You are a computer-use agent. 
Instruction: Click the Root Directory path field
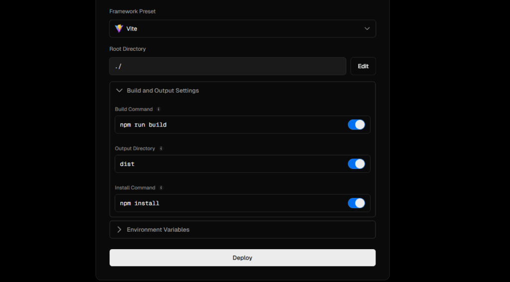point(228,66)
